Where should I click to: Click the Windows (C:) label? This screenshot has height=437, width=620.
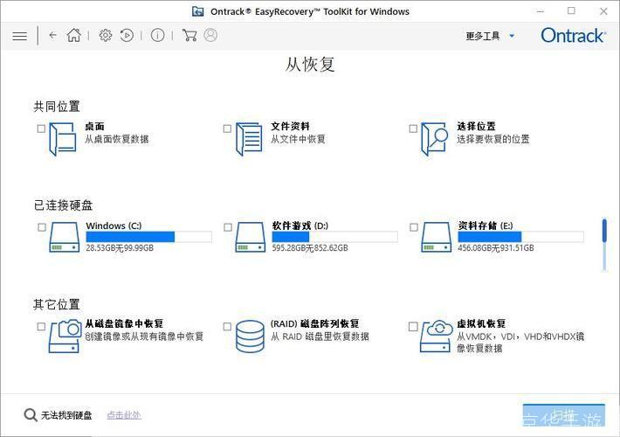[114, 225]
